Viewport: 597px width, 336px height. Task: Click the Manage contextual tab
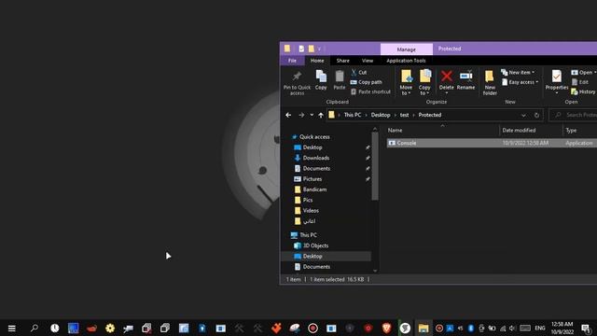407,49
